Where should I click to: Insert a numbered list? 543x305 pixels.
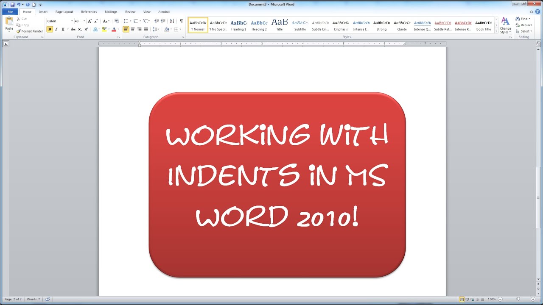point(137,21)
